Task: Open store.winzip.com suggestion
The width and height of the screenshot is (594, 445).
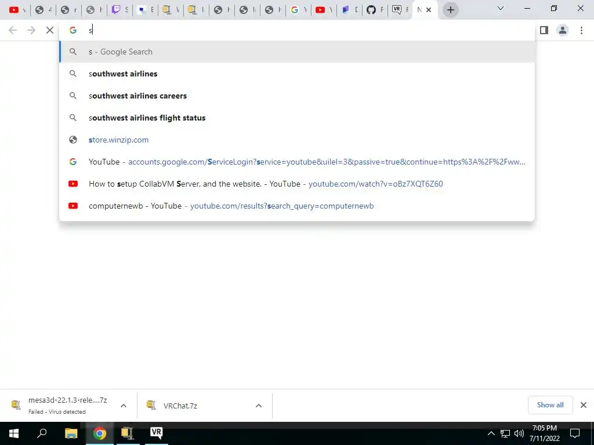Action: [x=297, y=140]
